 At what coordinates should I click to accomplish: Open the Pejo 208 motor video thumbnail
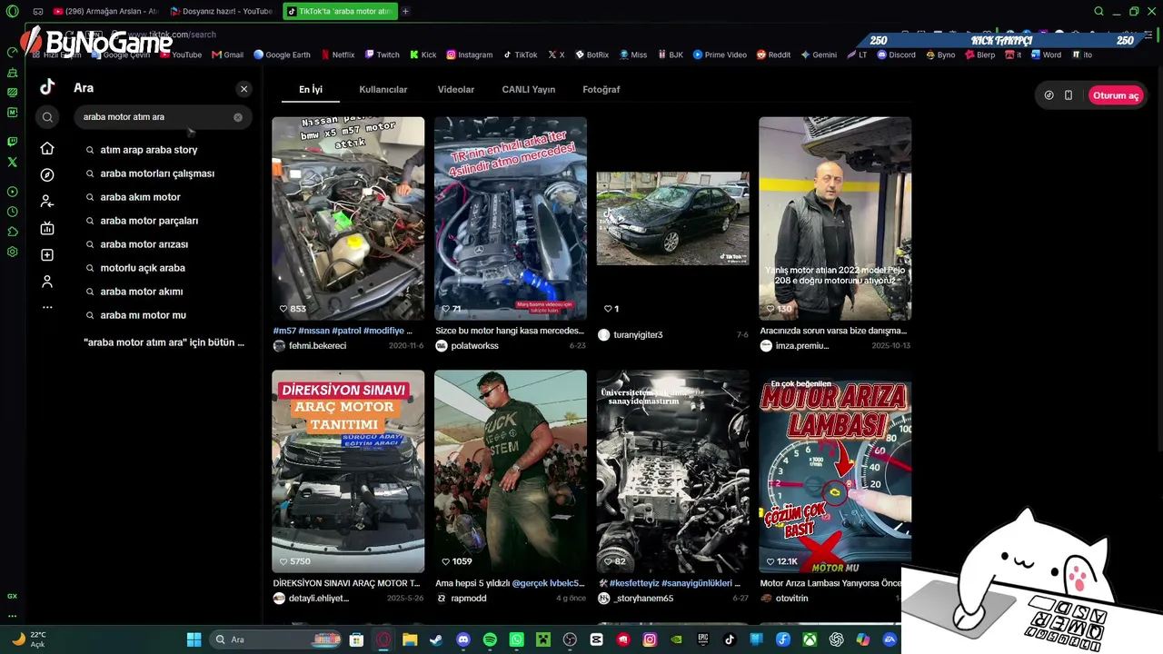835,218
